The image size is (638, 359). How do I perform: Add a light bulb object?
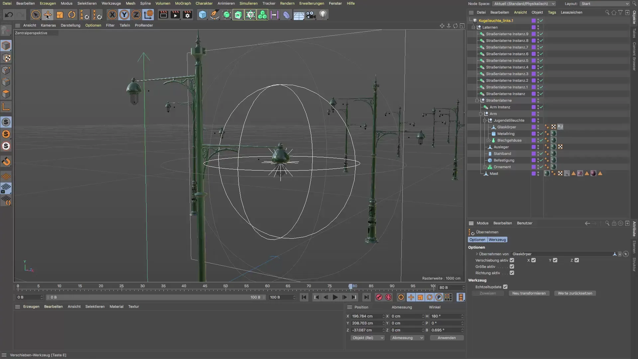click(323, 15)
